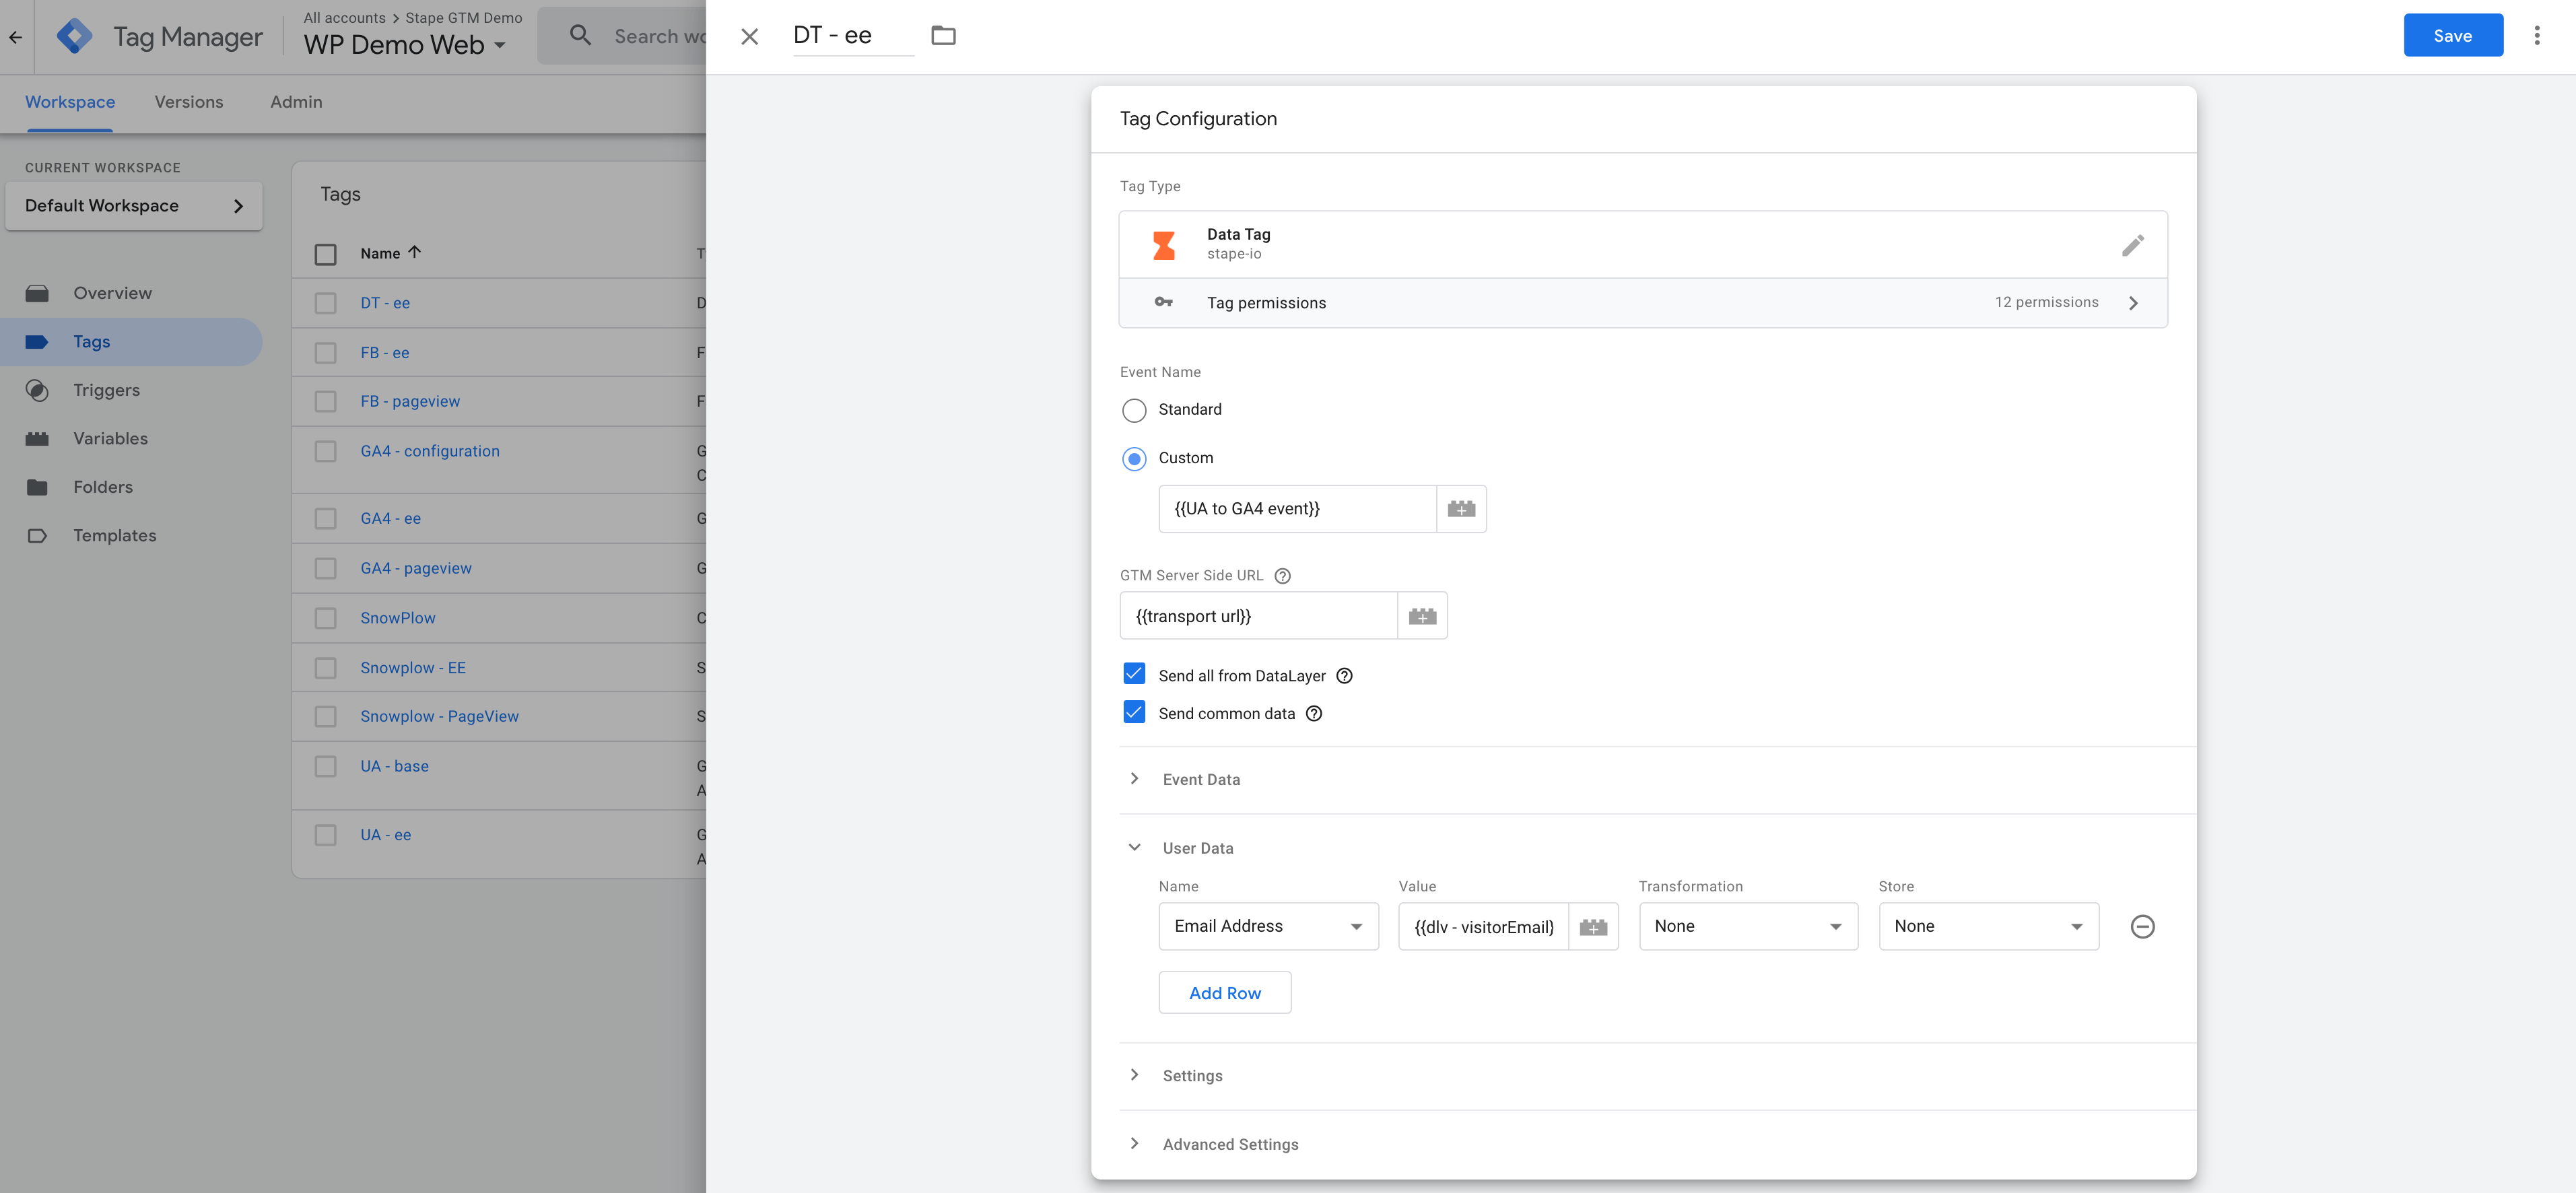This screenshot has height=1193, width=2576.
Task: Close the DT - ee tag editor
Action: (x=749, y=37)
